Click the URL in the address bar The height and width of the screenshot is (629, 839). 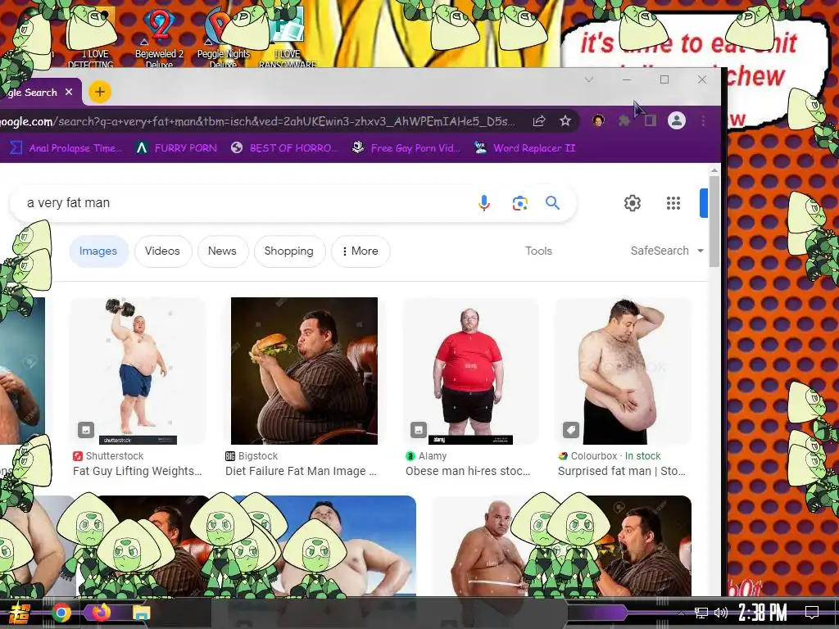point(256,121)
